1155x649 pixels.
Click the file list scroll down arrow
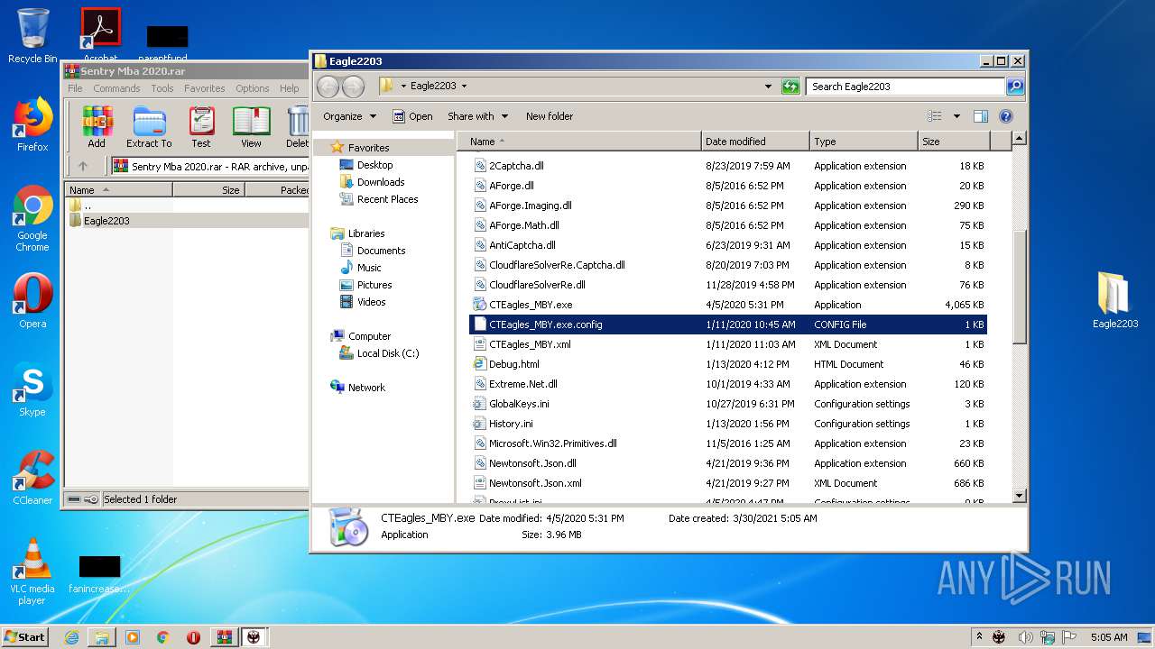(x=1019, y=495)
